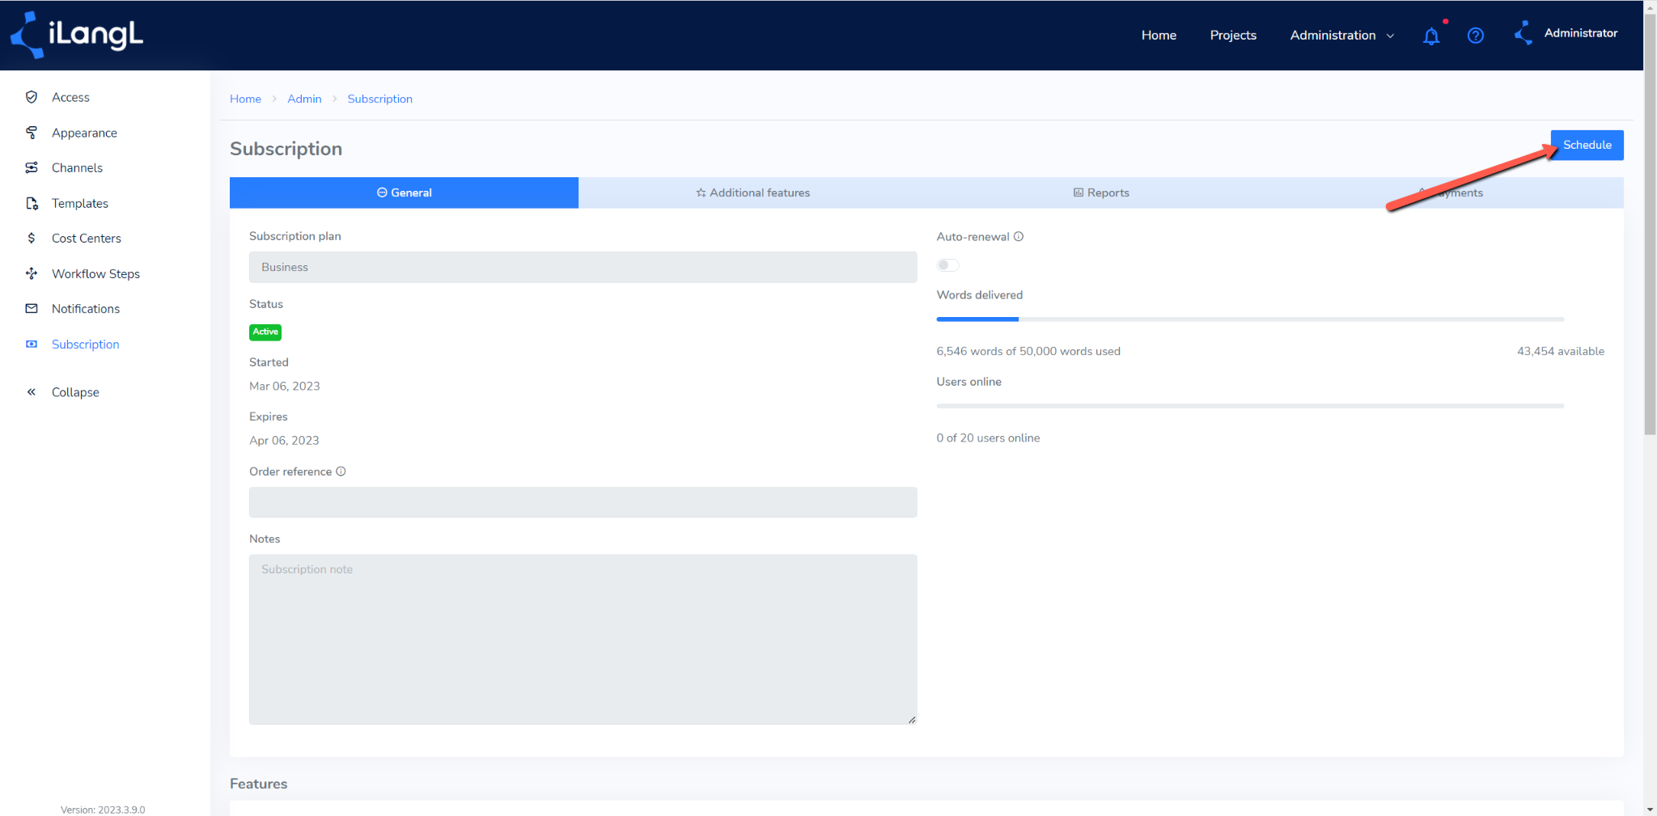Screen dimensions: 1657x816
Task: Open Home in top navigation
Action: click(1159, 35)
